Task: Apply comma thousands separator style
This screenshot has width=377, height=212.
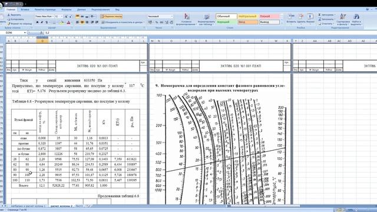Action: 161,22
